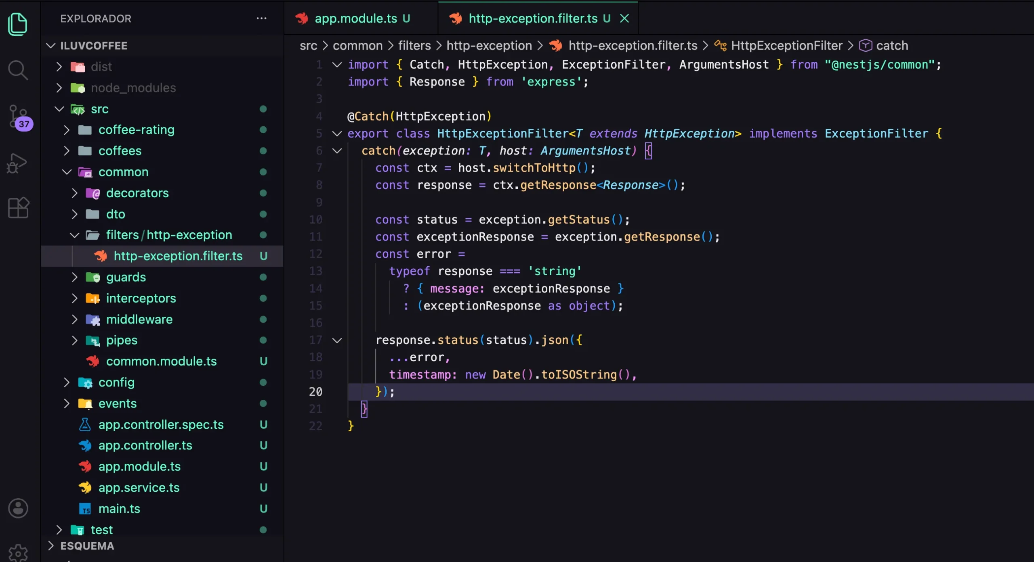Screen dimensions: 1034x562
Task: Switch to the app.module.ts tab
Action: 355,19
